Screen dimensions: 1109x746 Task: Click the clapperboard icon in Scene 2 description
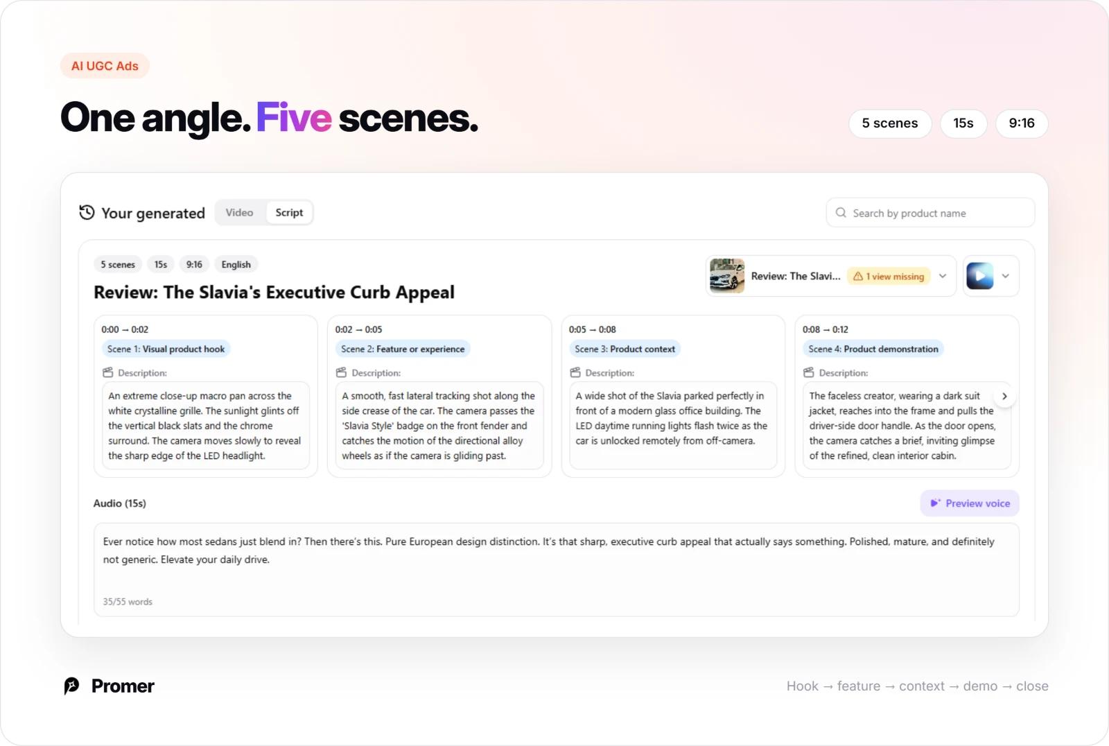(341, 372)
